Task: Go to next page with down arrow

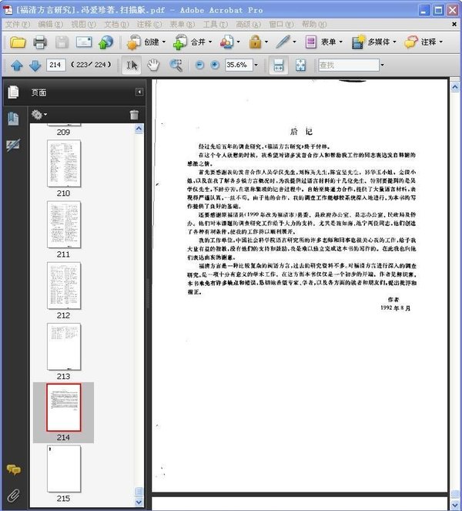Action: [x=35, y=66]
